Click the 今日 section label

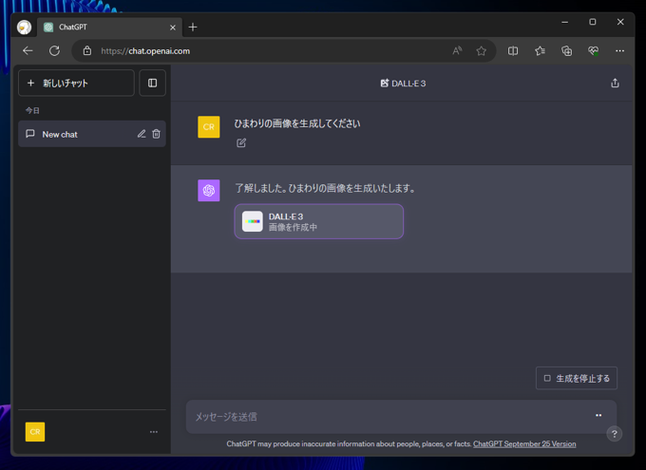[32, 110]
